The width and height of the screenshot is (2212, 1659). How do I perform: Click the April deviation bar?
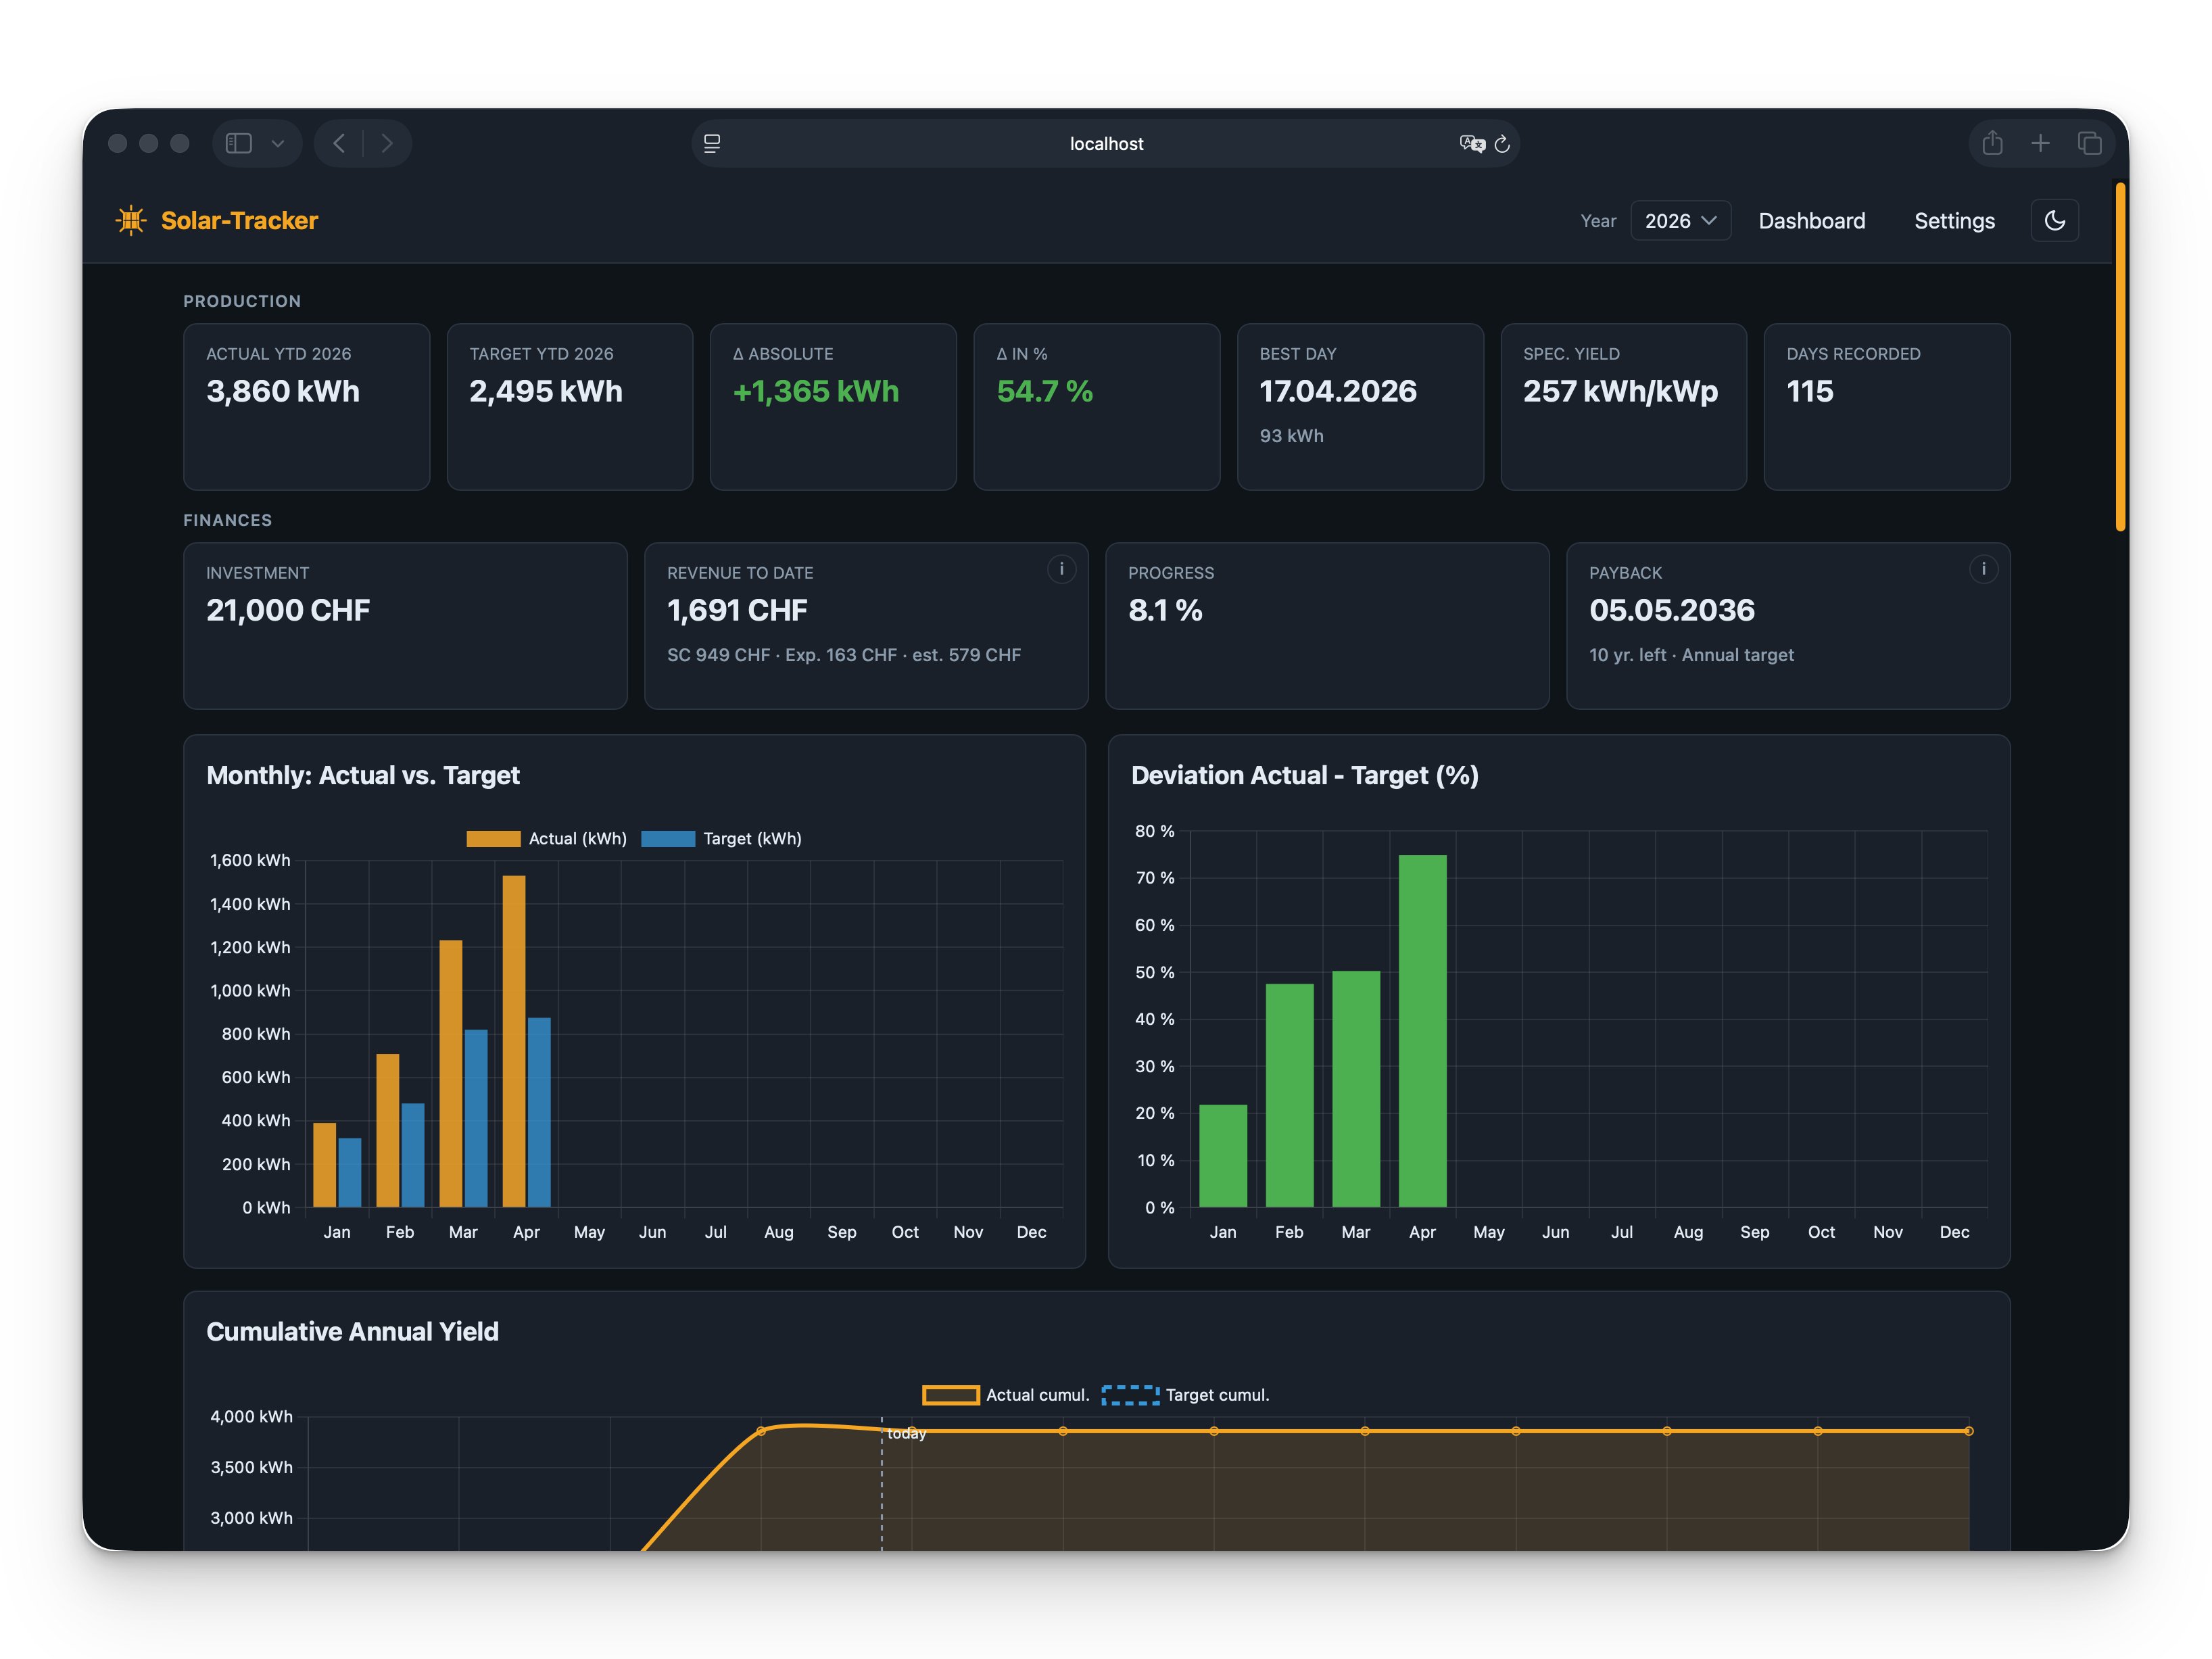pos(1422,1031)
